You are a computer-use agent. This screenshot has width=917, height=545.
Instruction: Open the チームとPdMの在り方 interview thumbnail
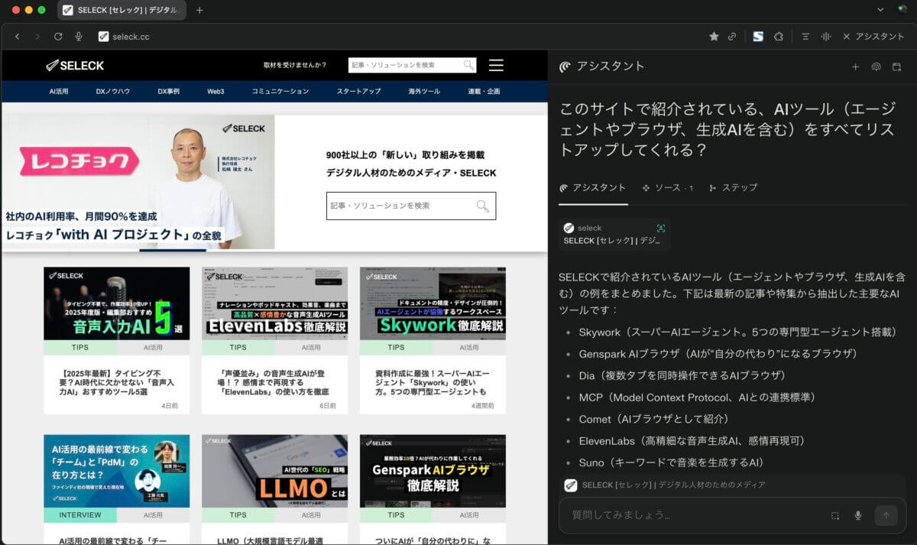pos(116,472)
